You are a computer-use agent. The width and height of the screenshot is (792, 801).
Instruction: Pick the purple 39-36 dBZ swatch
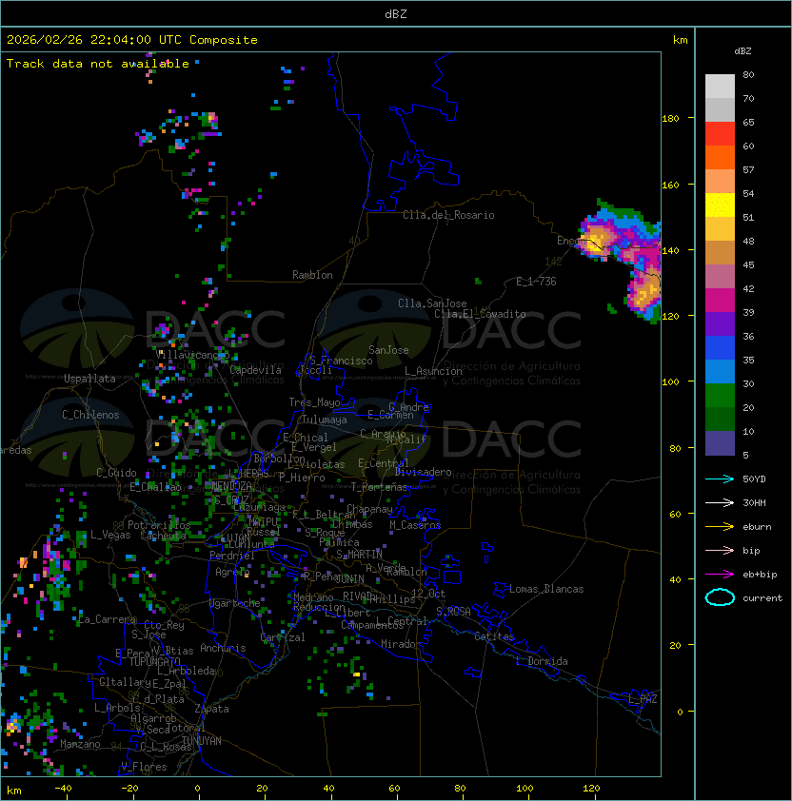click(720, 323)
